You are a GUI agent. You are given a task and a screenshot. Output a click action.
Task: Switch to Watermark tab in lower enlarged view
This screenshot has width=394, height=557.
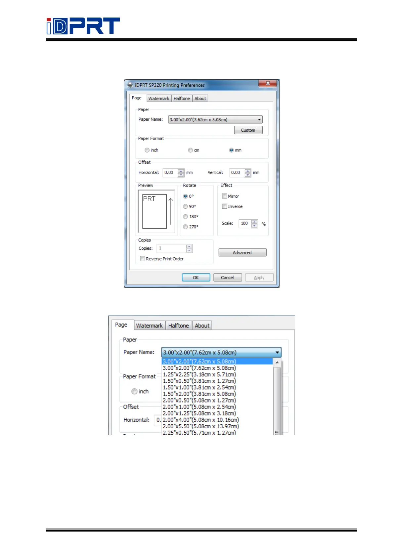(x=150, y=325)
